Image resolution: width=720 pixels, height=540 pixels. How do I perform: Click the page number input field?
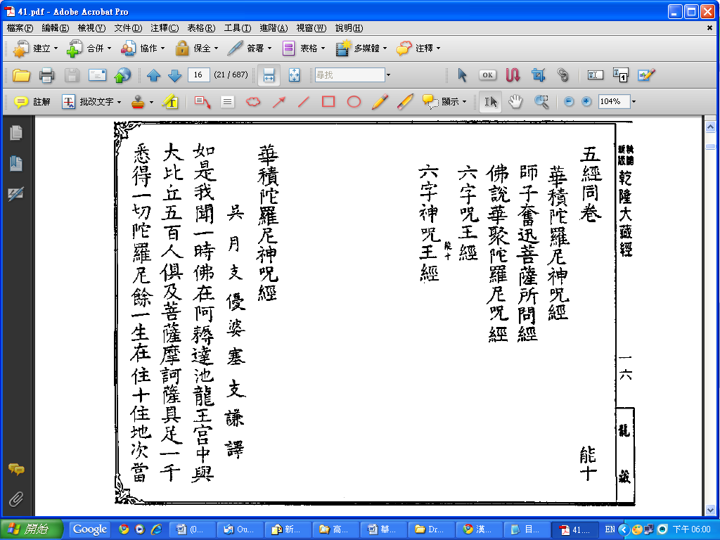199,75
